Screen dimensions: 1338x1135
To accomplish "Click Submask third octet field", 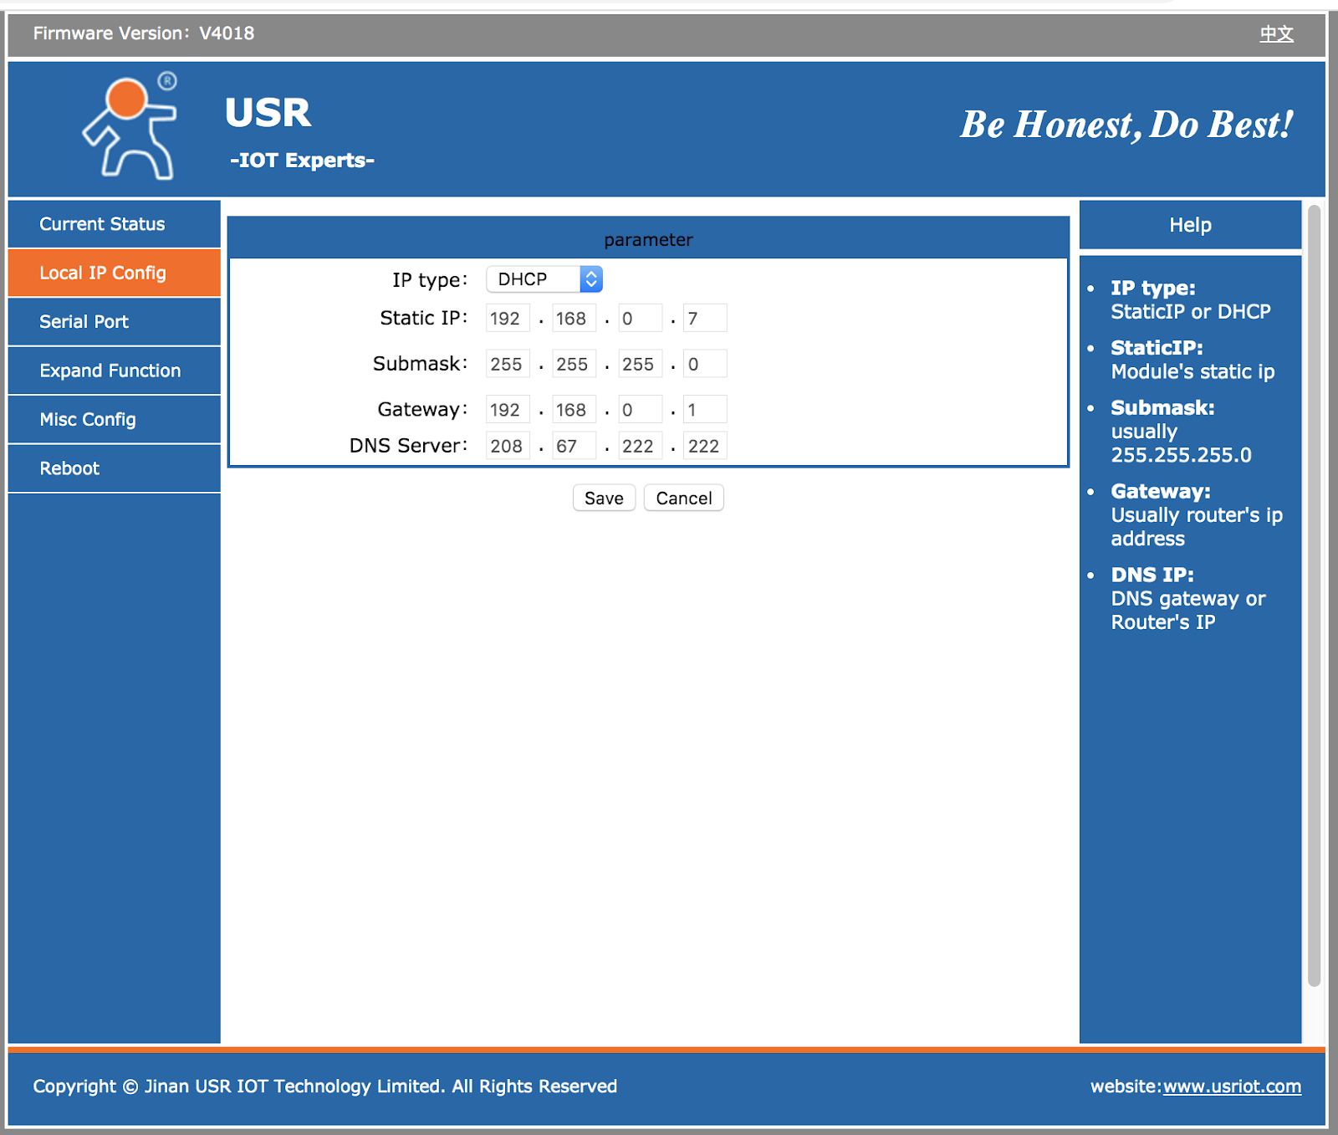I will [x=640, y=364].
